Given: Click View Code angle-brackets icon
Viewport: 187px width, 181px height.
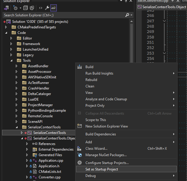Looking at the screenshot, I should pyautogui.click(x=41, y=8).
